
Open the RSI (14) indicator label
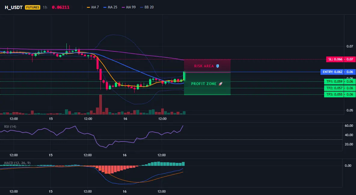coord(10,126)
